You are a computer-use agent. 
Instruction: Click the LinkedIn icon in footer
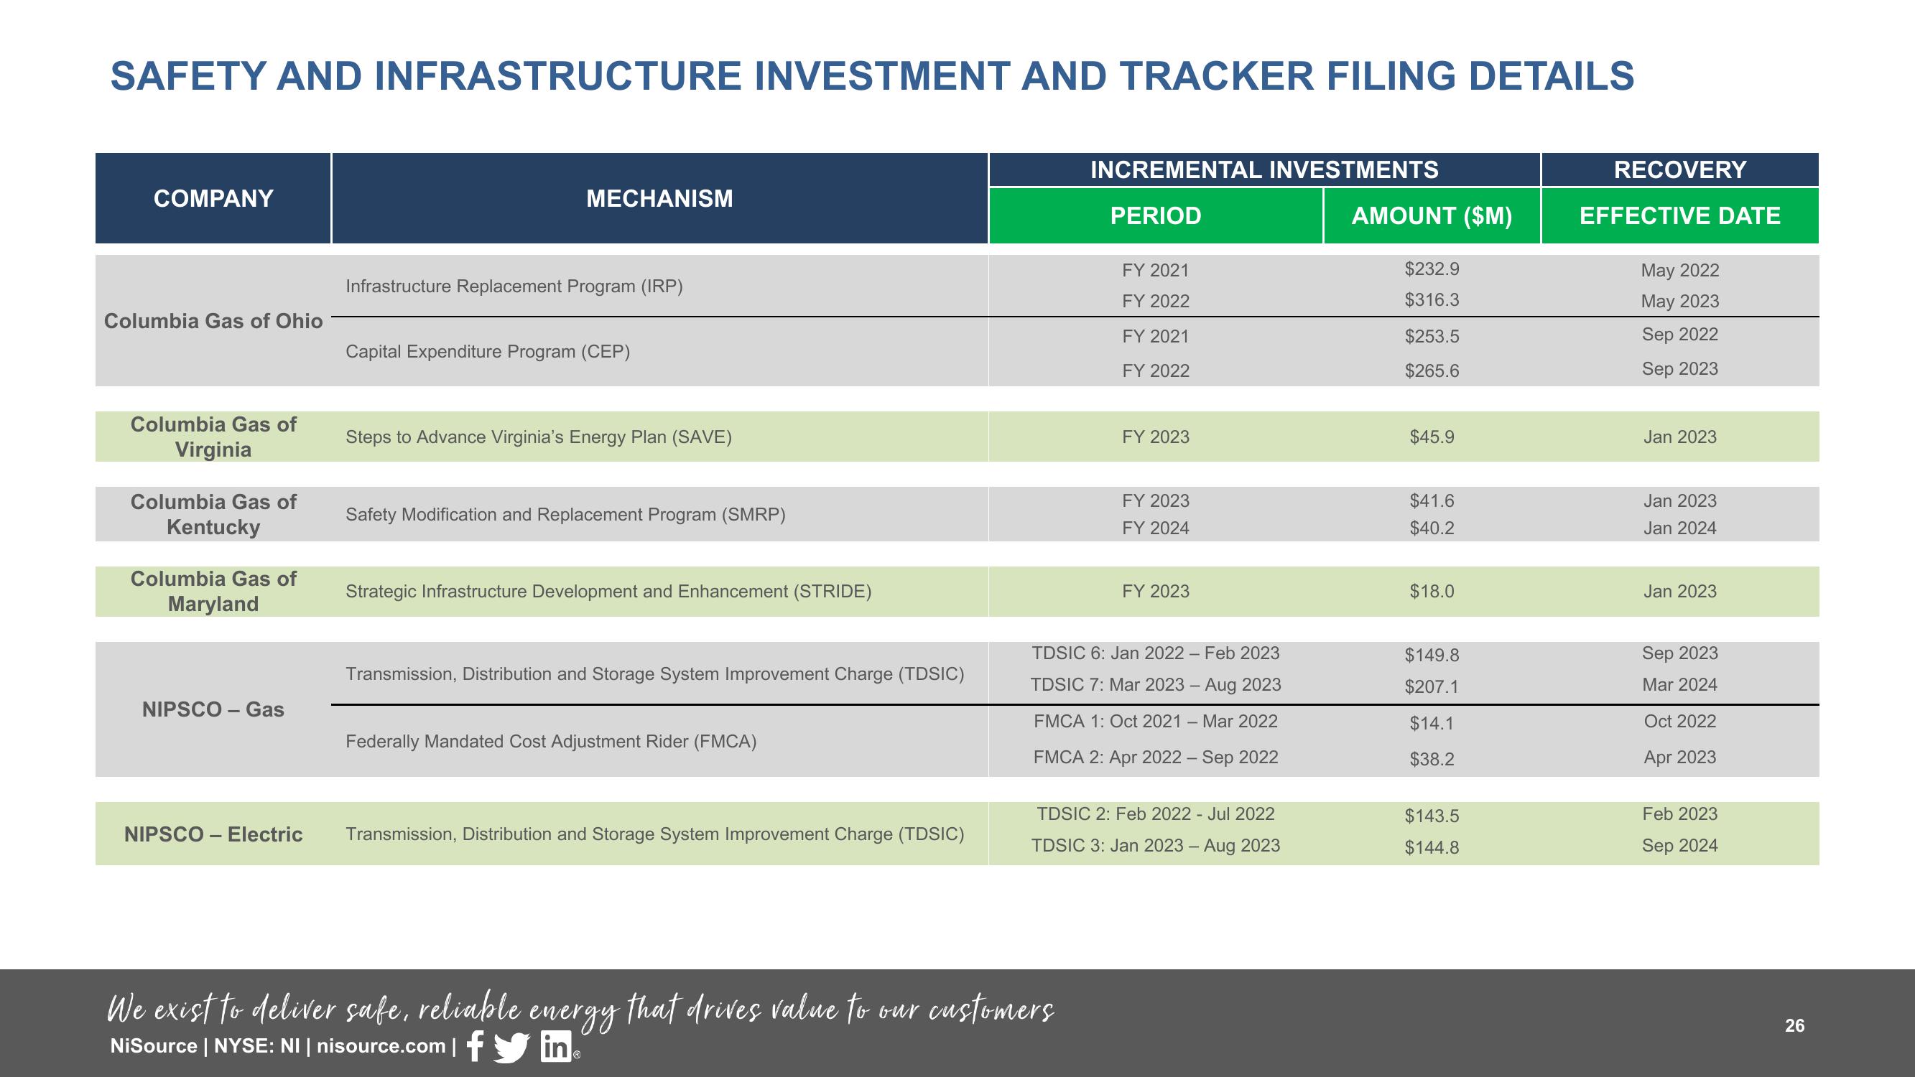point(556,1047)
